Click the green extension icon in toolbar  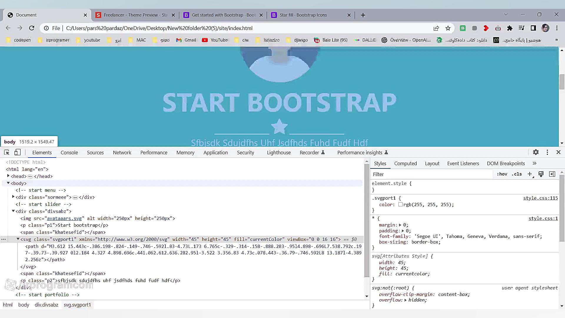463,28
